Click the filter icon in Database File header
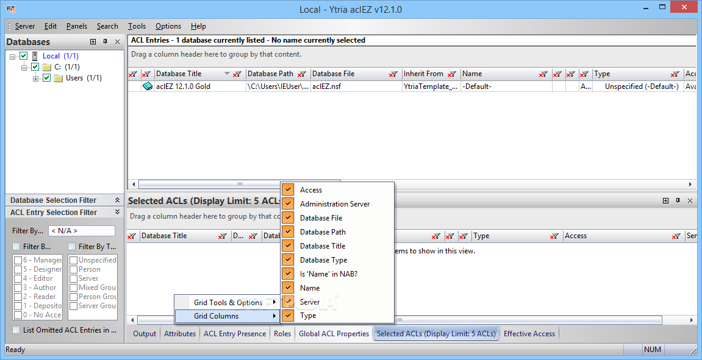702x360 pixels. point(393,74)
